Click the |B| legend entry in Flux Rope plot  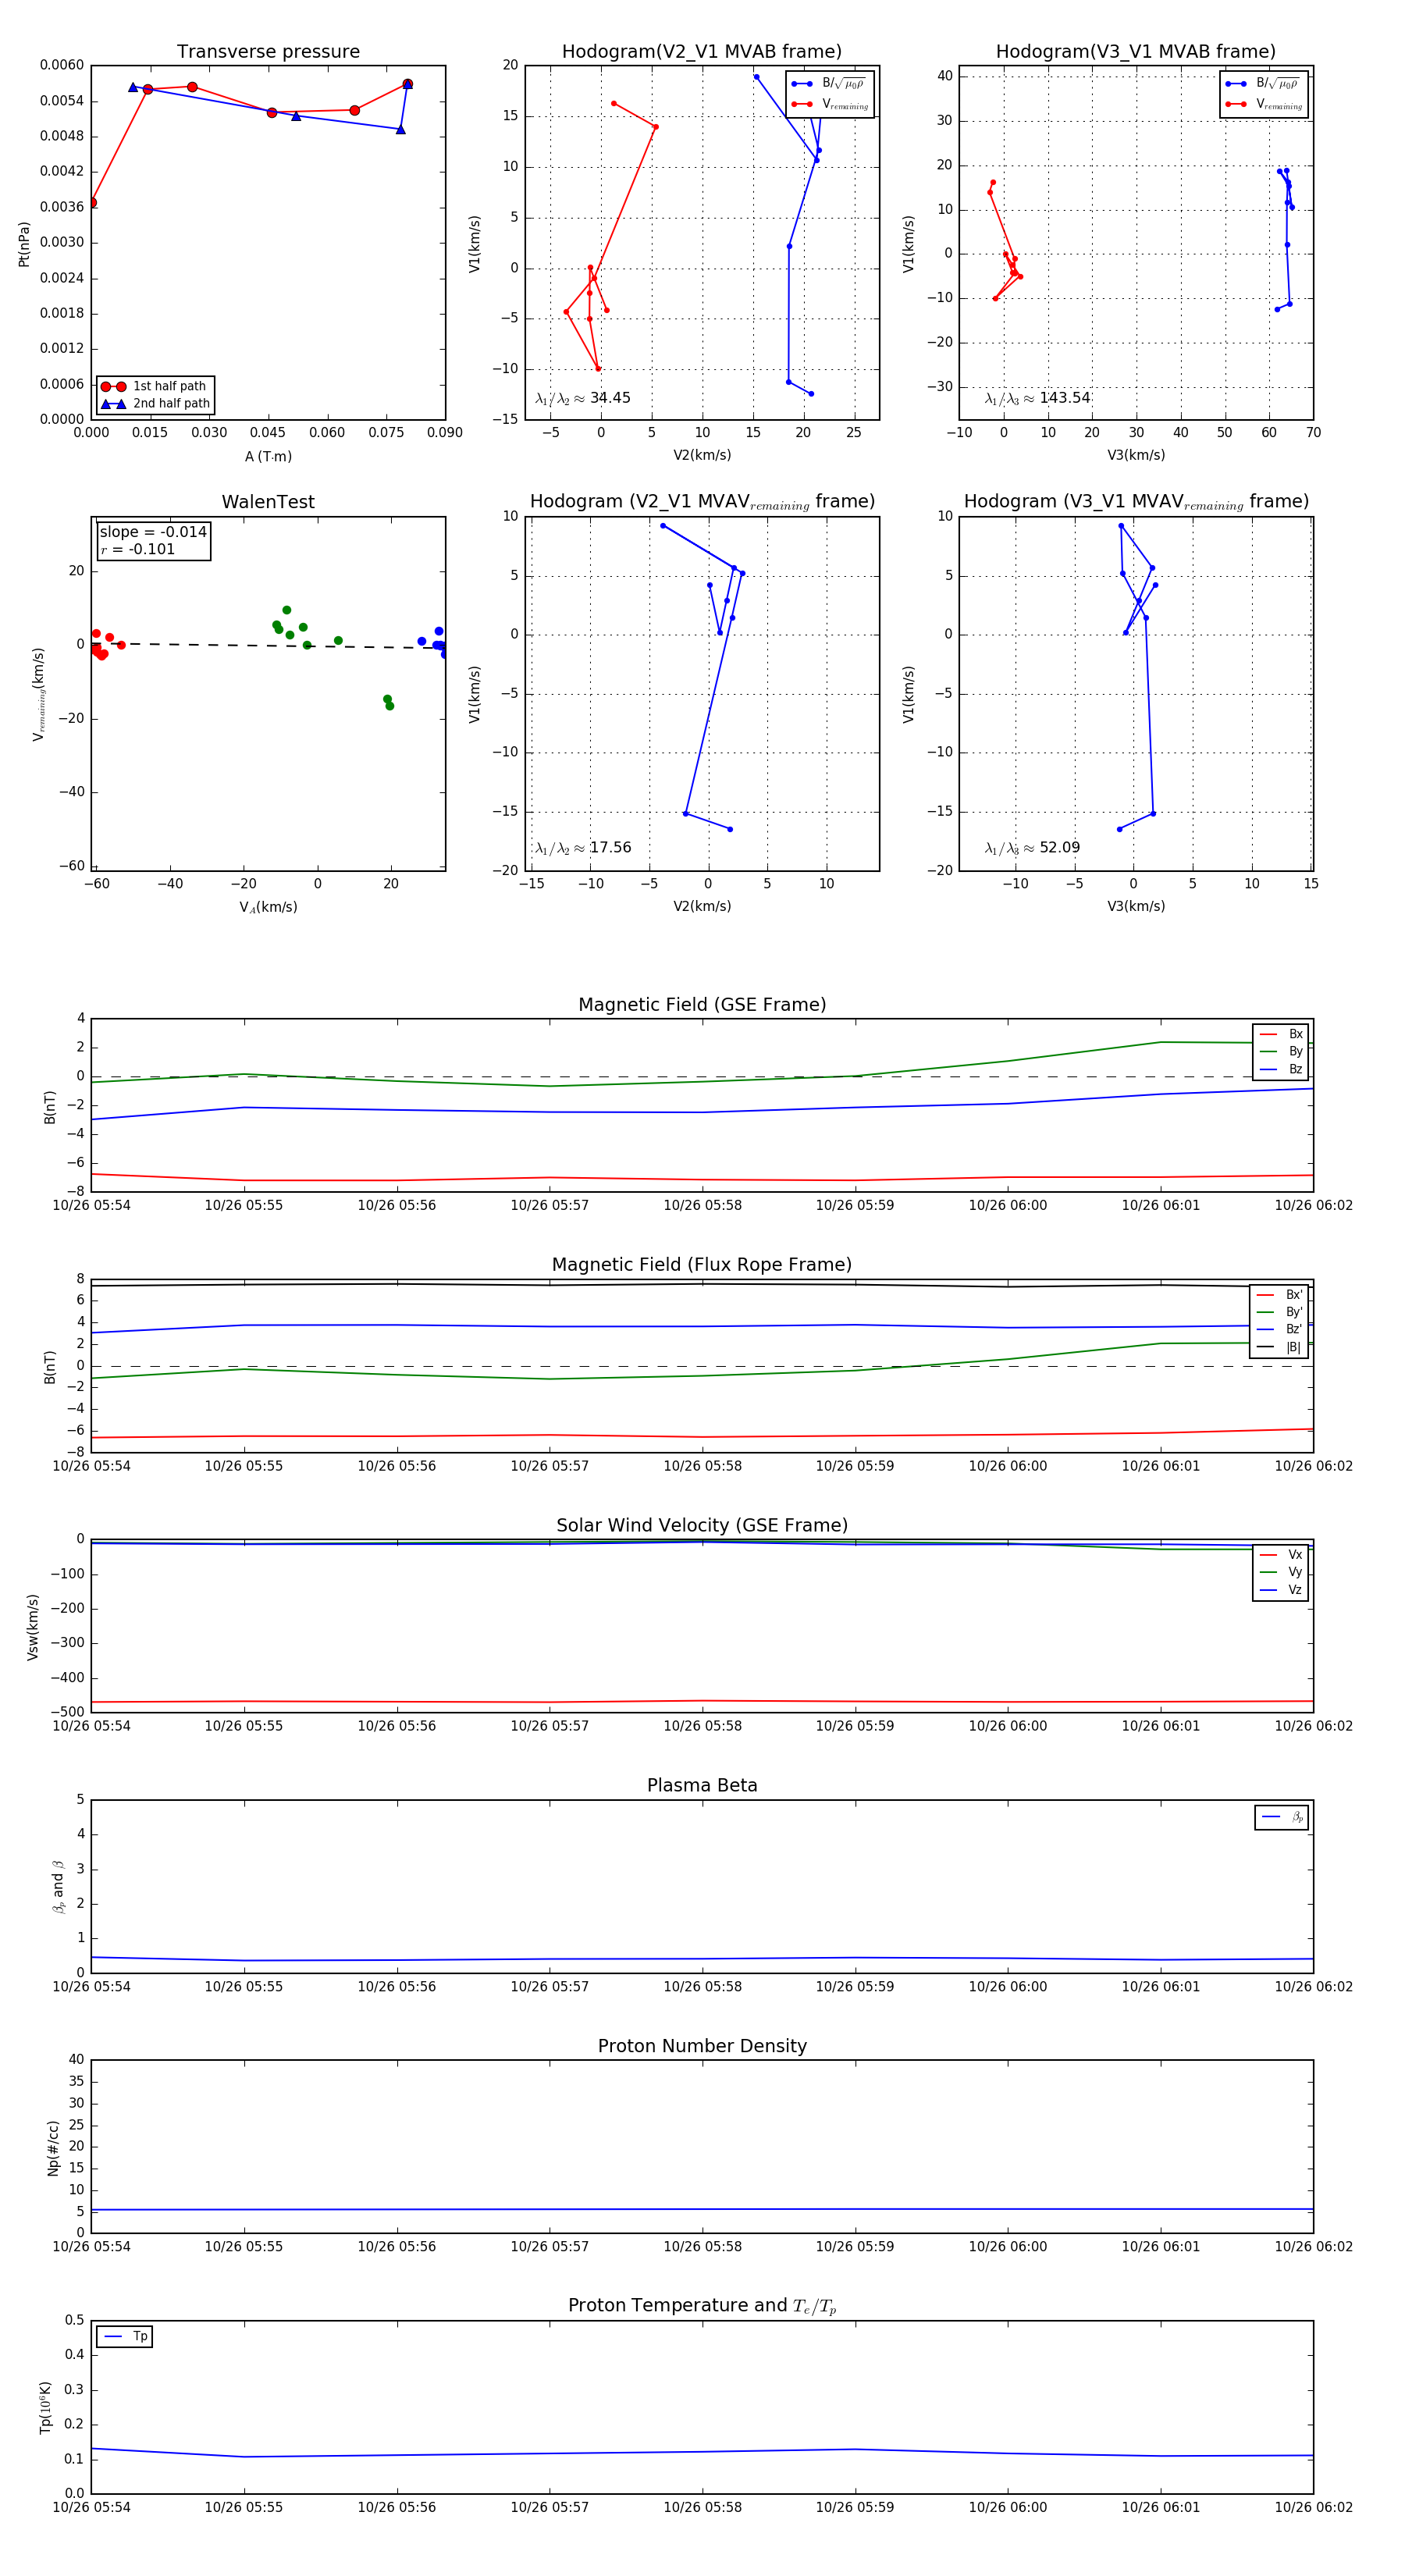[x=1279, y=1347]
